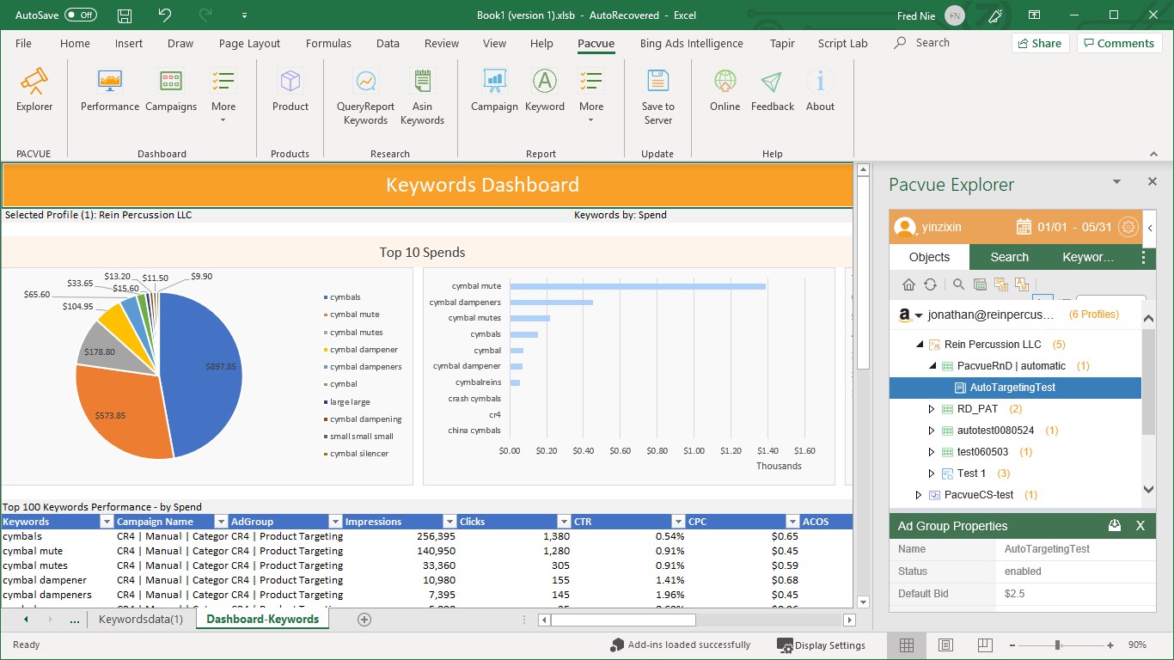The width and height of the screenshot is (1174, 660).
Task: Open the Dashboard More dropdown
Action: pos(223,95)
